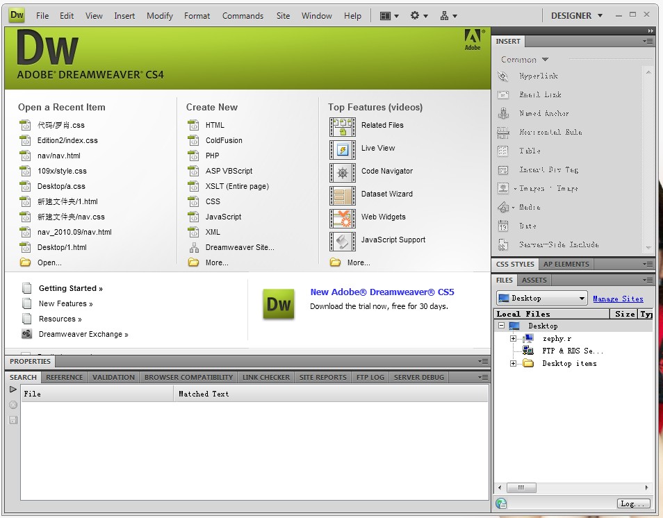Image resolution: width=663 pixels, height=518 pixels.
Task: Play the Web Widgets feature video
Action: [x=343, y=218]
